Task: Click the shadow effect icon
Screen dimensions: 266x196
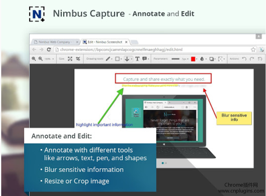Action: tap(211, 59)
